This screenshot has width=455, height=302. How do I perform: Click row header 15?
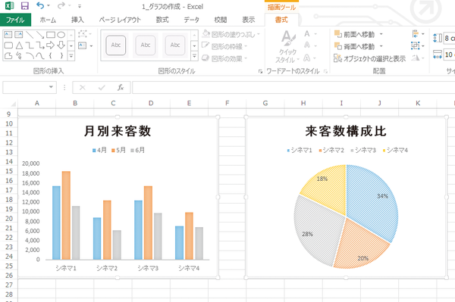9,171
